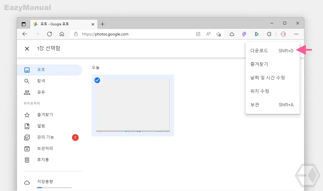
Task: Go to 공유 sharing in the sidebar
Action: pyautogui.click(x=49, y=92)
